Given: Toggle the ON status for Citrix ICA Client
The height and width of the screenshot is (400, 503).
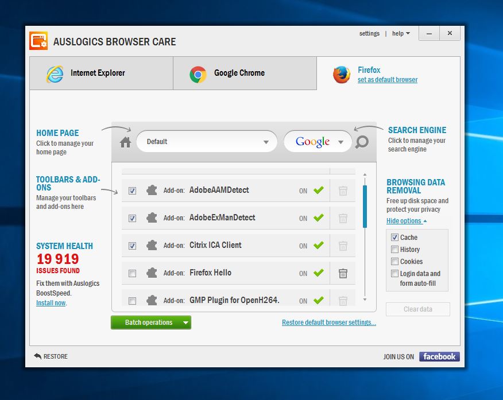Looking at the screenshot, I should (303, 246).
